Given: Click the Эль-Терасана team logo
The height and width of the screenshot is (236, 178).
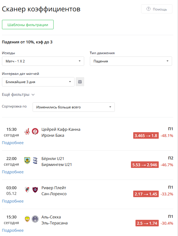Looking at the screenshot, I should pyautogui.click(x=35, y=219).
